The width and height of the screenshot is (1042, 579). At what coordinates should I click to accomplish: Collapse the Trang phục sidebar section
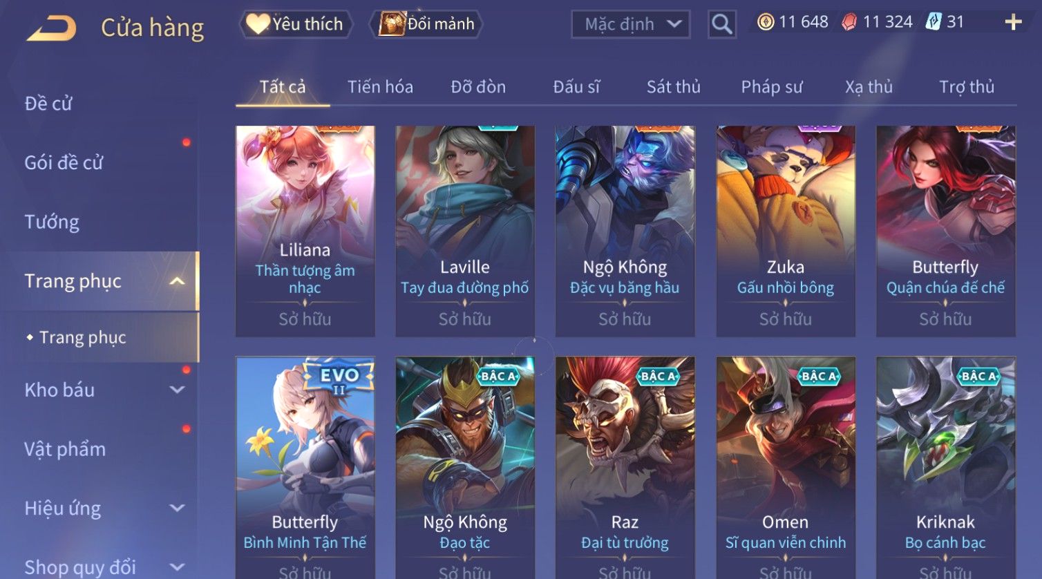click(x=177, y=281)
